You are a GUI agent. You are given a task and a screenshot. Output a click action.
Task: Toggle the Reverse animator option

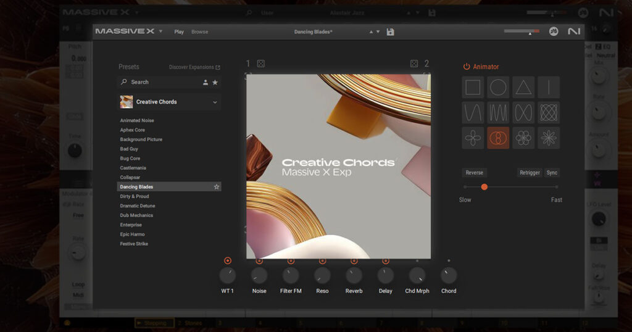click(x=474, y=172)
